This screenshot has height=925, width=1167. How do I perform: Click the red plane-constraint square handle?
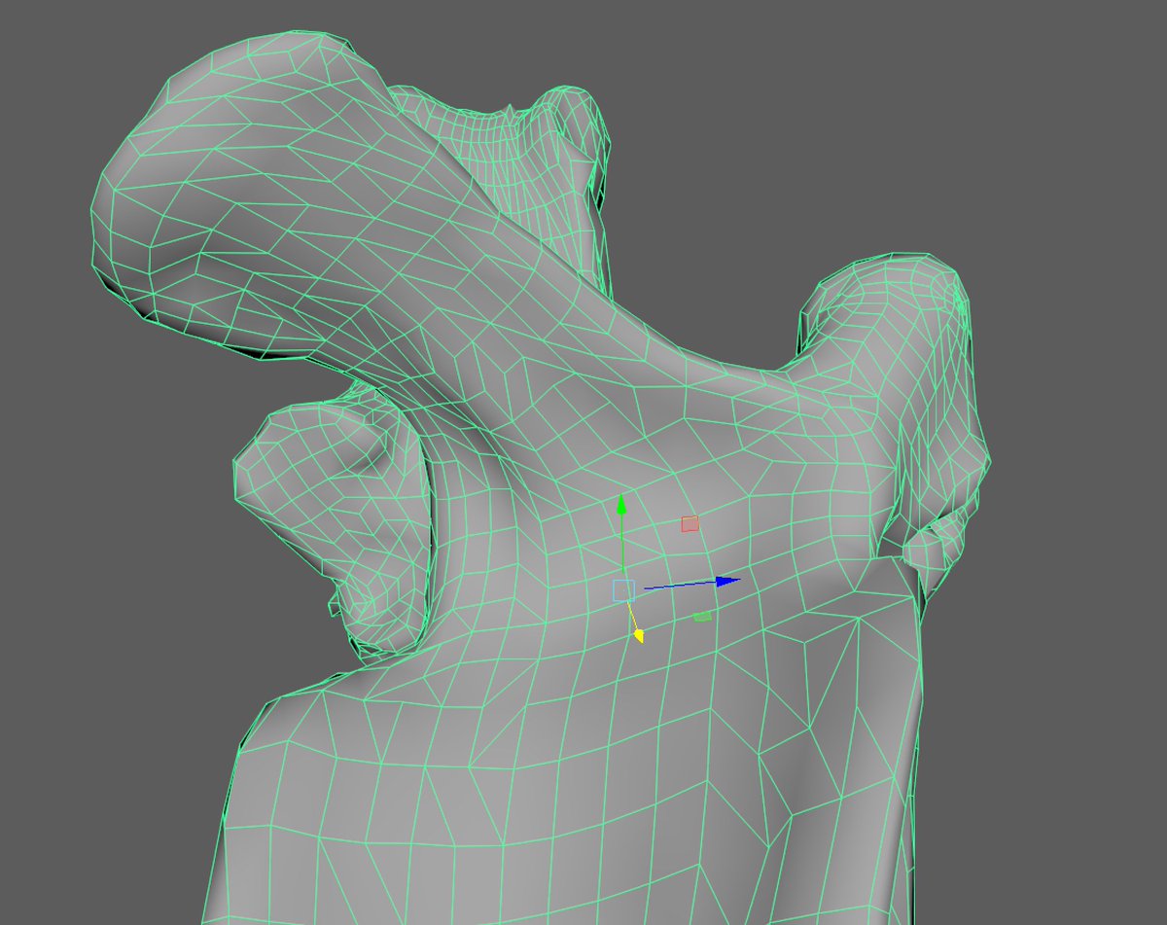690,524
